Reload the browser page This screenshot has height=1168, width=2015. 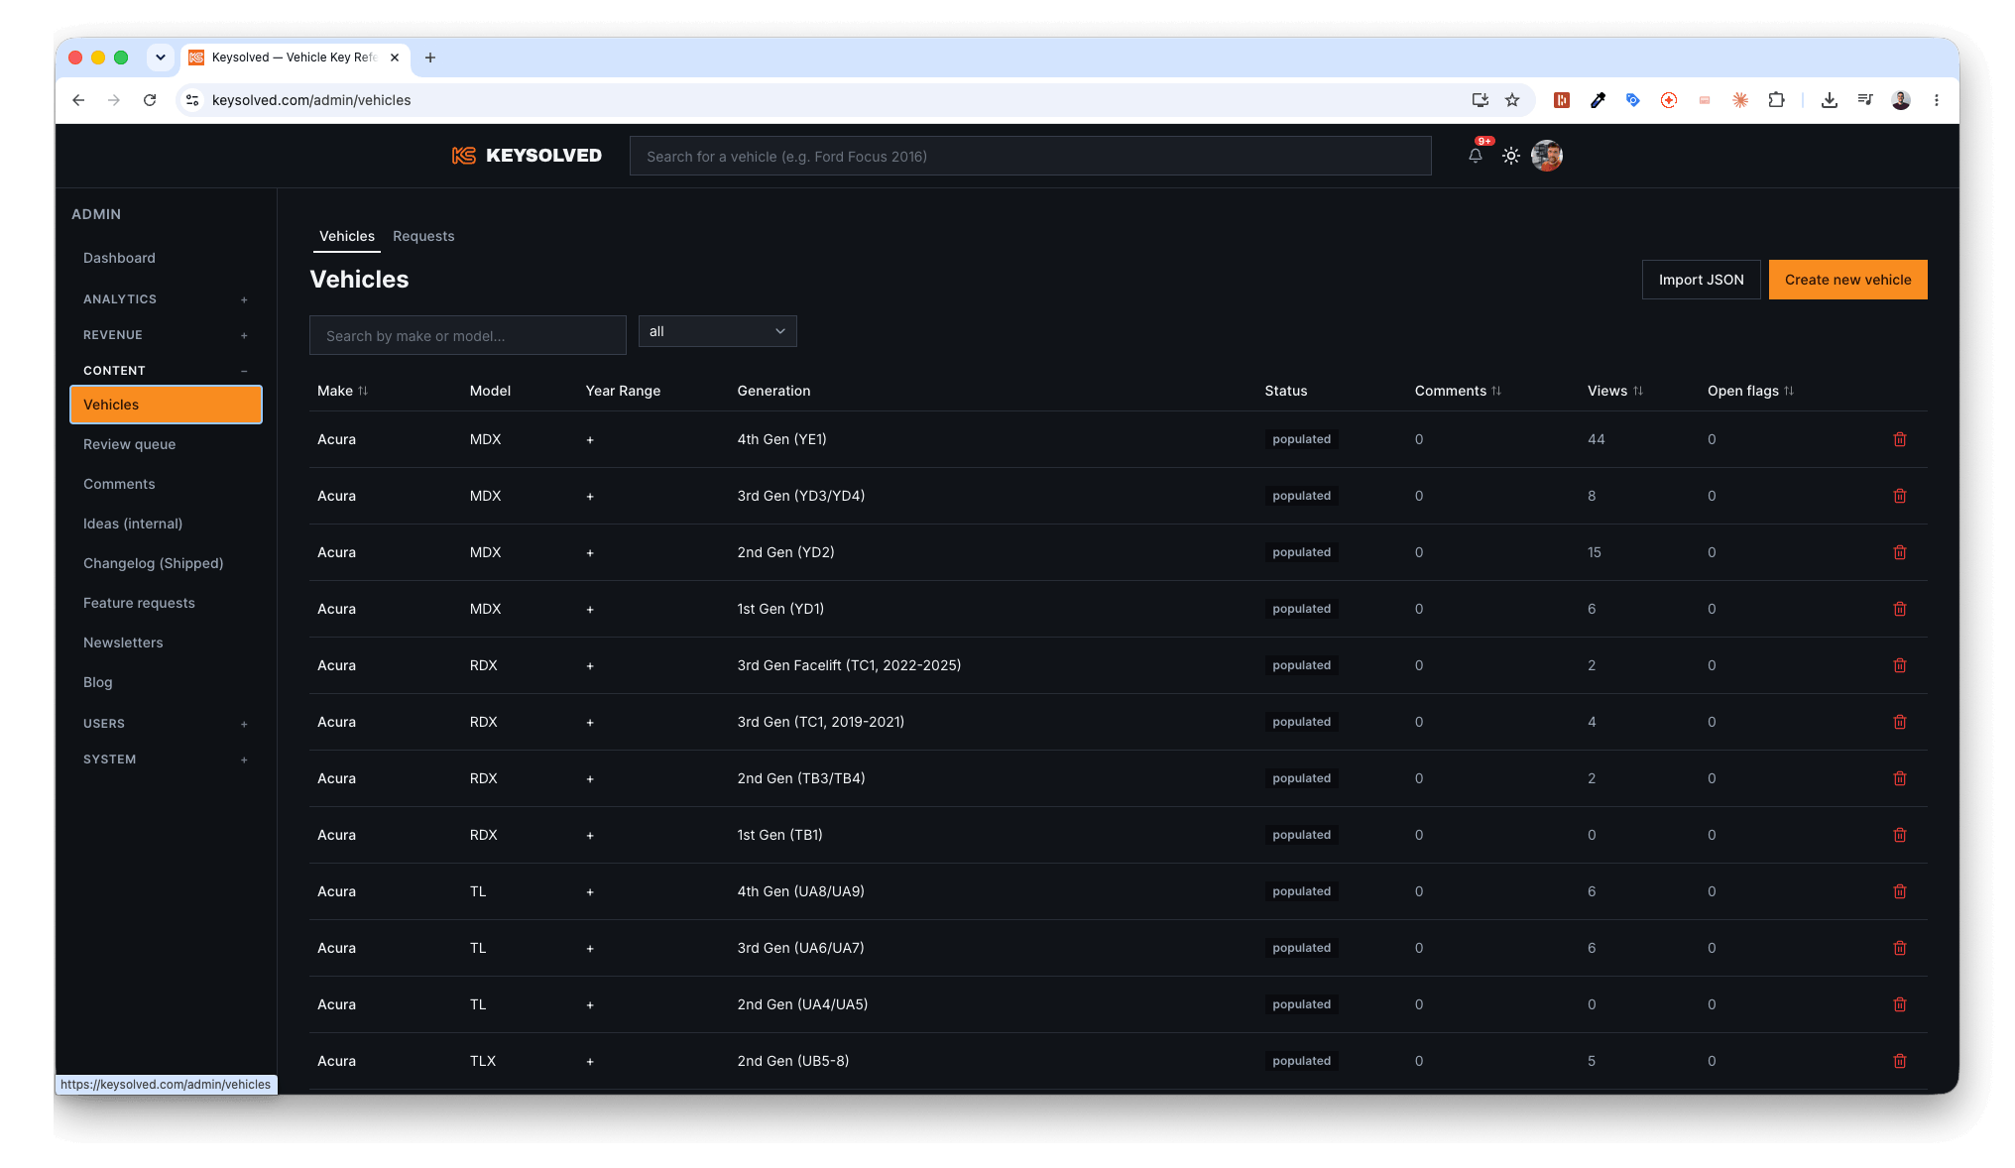click(x=150, y=100)
